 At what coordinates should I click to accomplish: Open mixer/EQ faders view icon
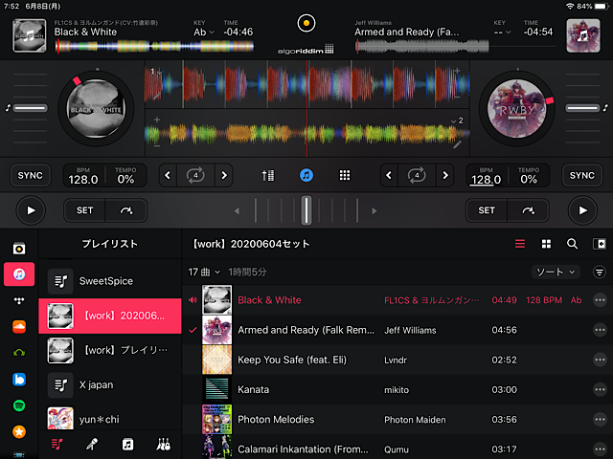pyautogui.click(x=268, y=175)
